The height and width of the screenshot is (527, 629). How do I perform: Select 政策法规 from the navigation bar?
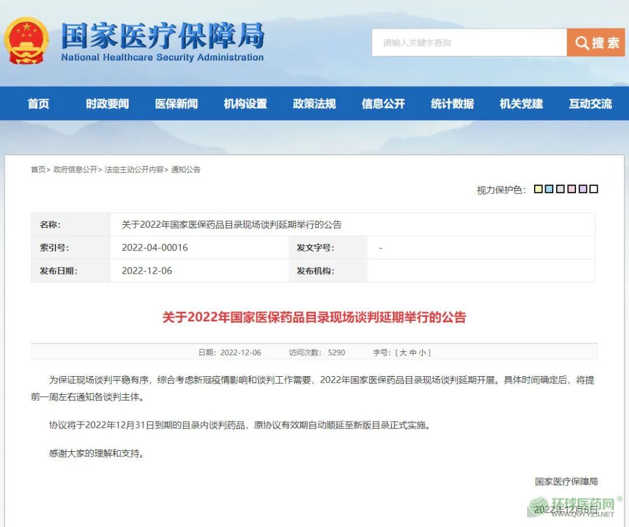click(314, 104)
